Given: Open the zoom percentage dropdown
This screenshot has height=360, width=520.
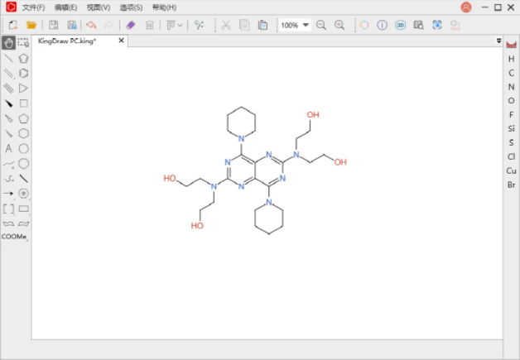Looking at the screenshot, I should (x=306, y=25).
